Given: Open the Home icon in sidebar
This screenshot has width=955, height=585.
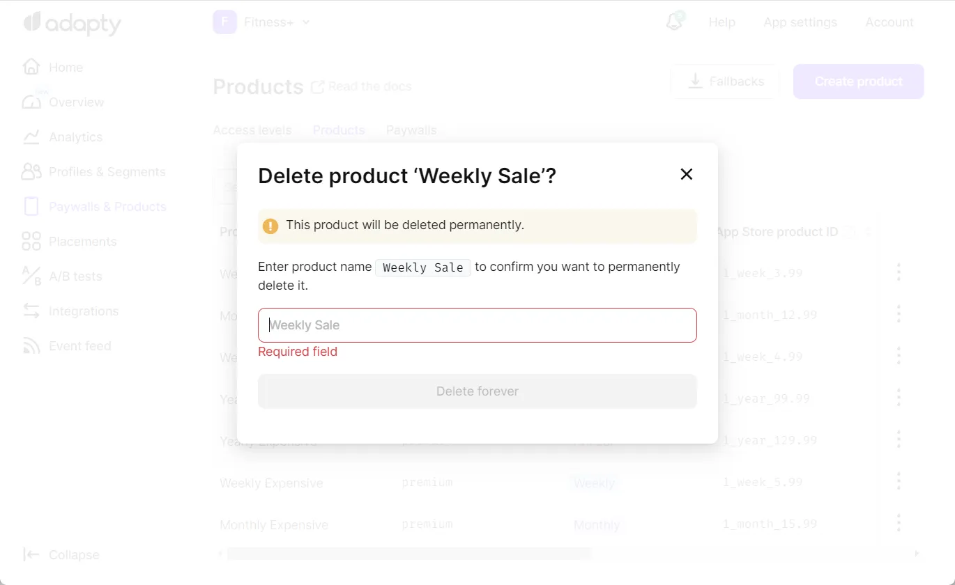Looking at the screenshot, I should point(31,66).
